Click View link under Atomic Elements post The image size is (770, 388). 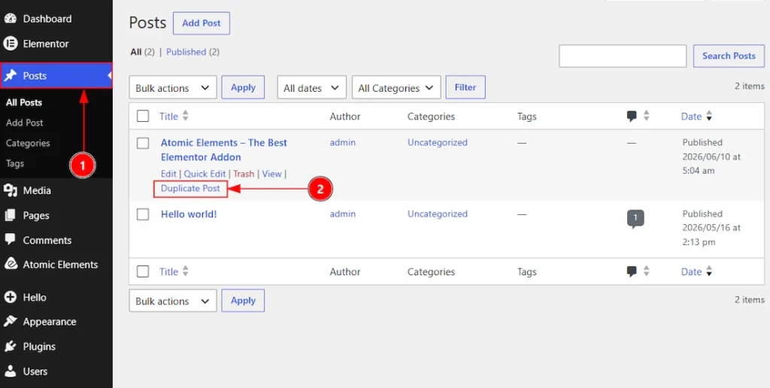coord(271,174)
